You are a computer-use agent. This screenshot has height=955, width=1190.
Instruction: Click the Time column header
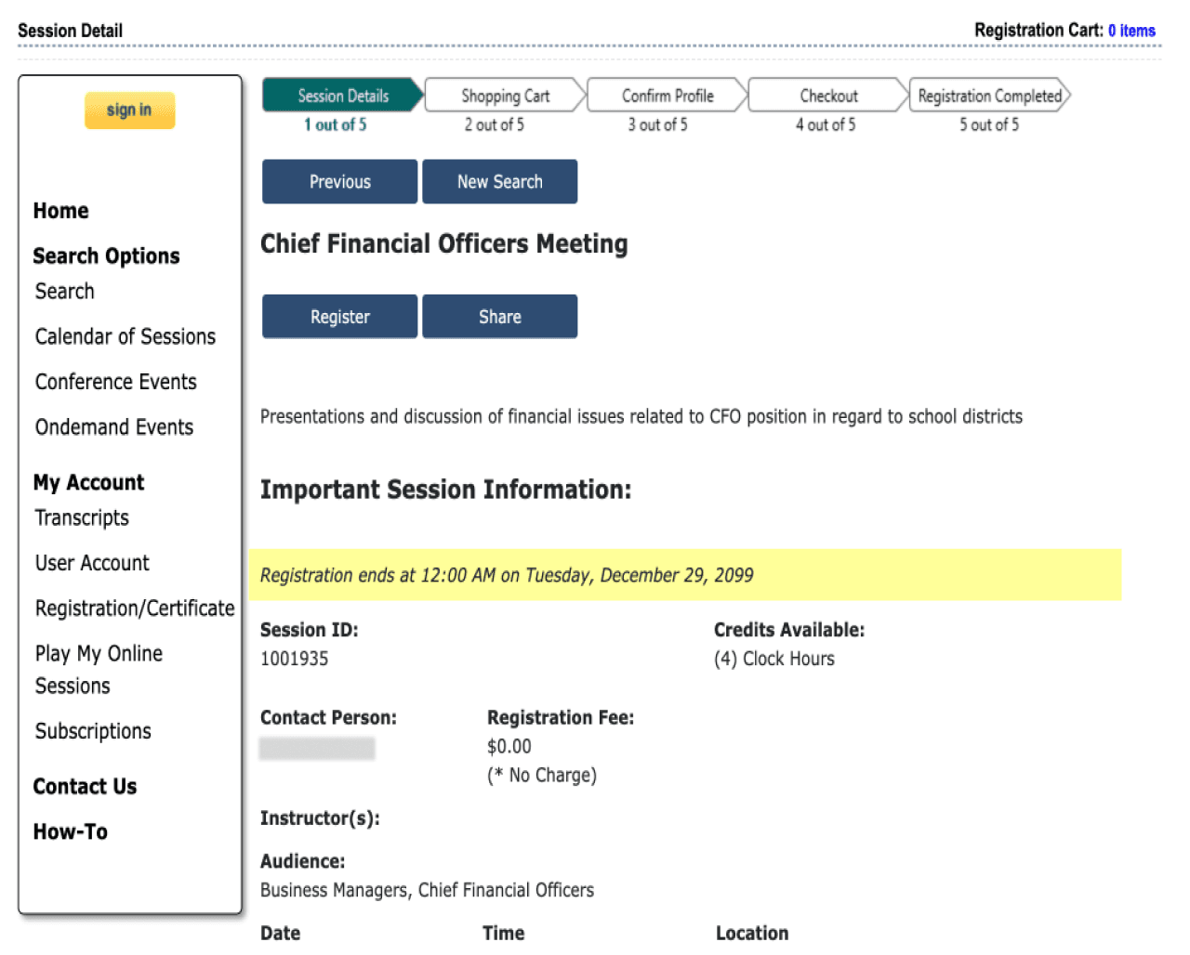pyautogui.click(x=503, y=934)
